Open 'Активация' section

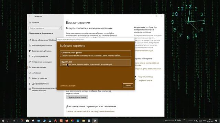coord(37,73)
